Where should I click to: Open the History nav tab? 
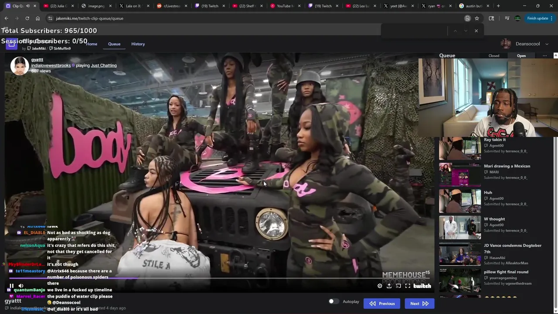[138, 44]
